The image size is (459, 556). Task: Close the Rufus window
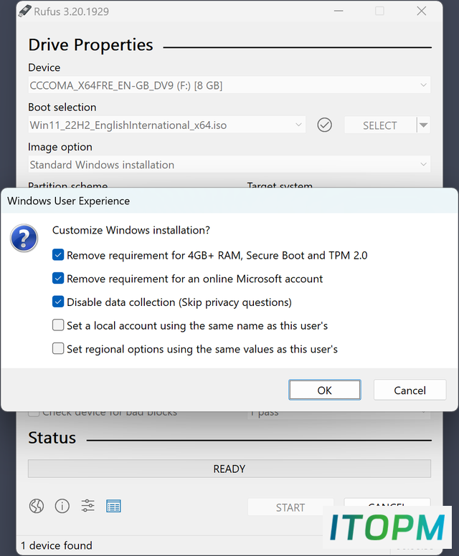click(x=422, y=11)
